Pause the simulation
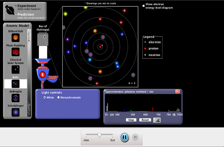 [x=124, y=137]
